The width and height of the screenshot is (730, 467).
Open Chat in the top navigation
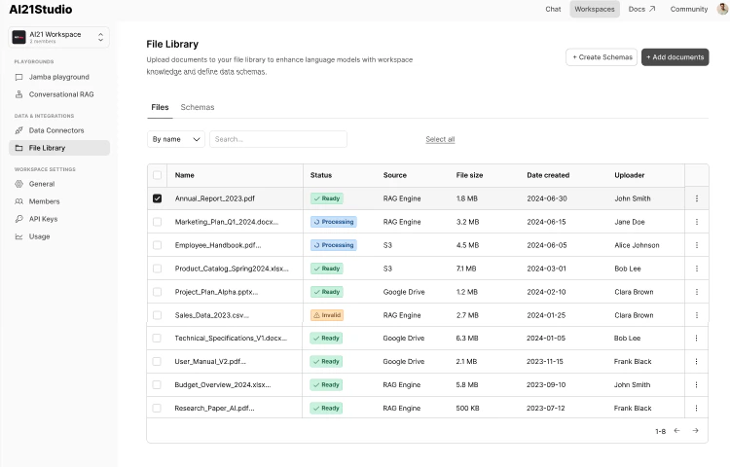tap(553, 9)
